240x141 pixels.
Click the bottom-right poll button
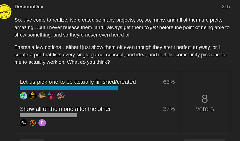[204, 140]
